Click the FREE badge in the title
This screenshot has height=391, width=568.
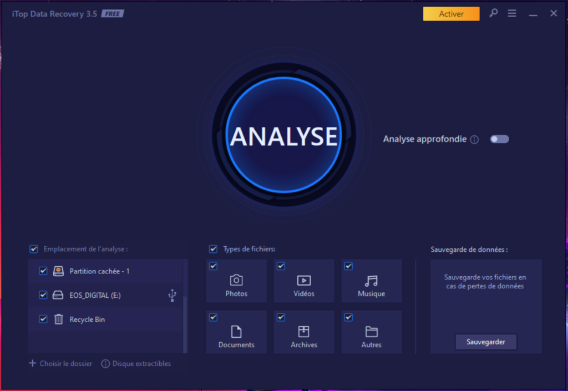112,14
